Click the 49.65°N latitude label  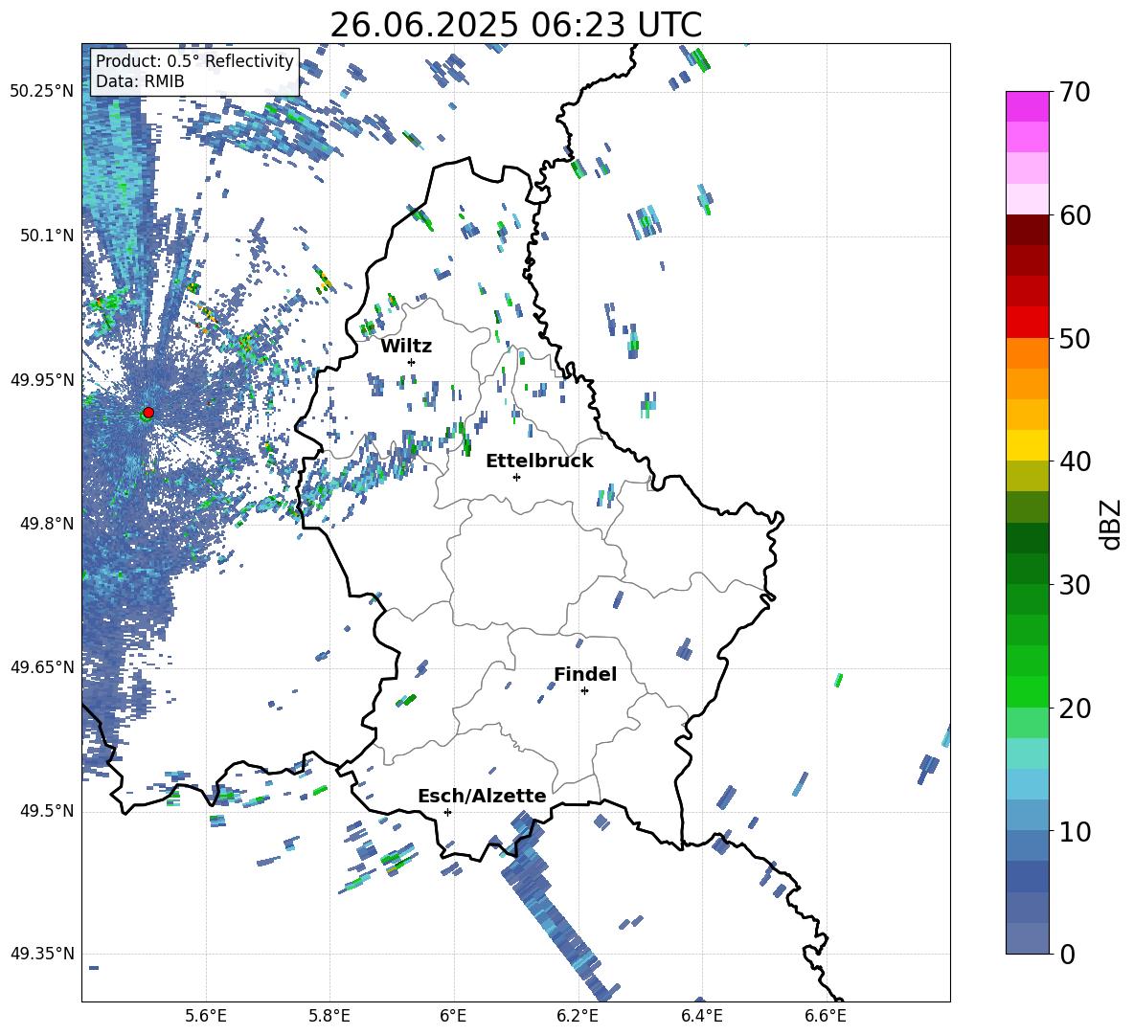point(42,666)
